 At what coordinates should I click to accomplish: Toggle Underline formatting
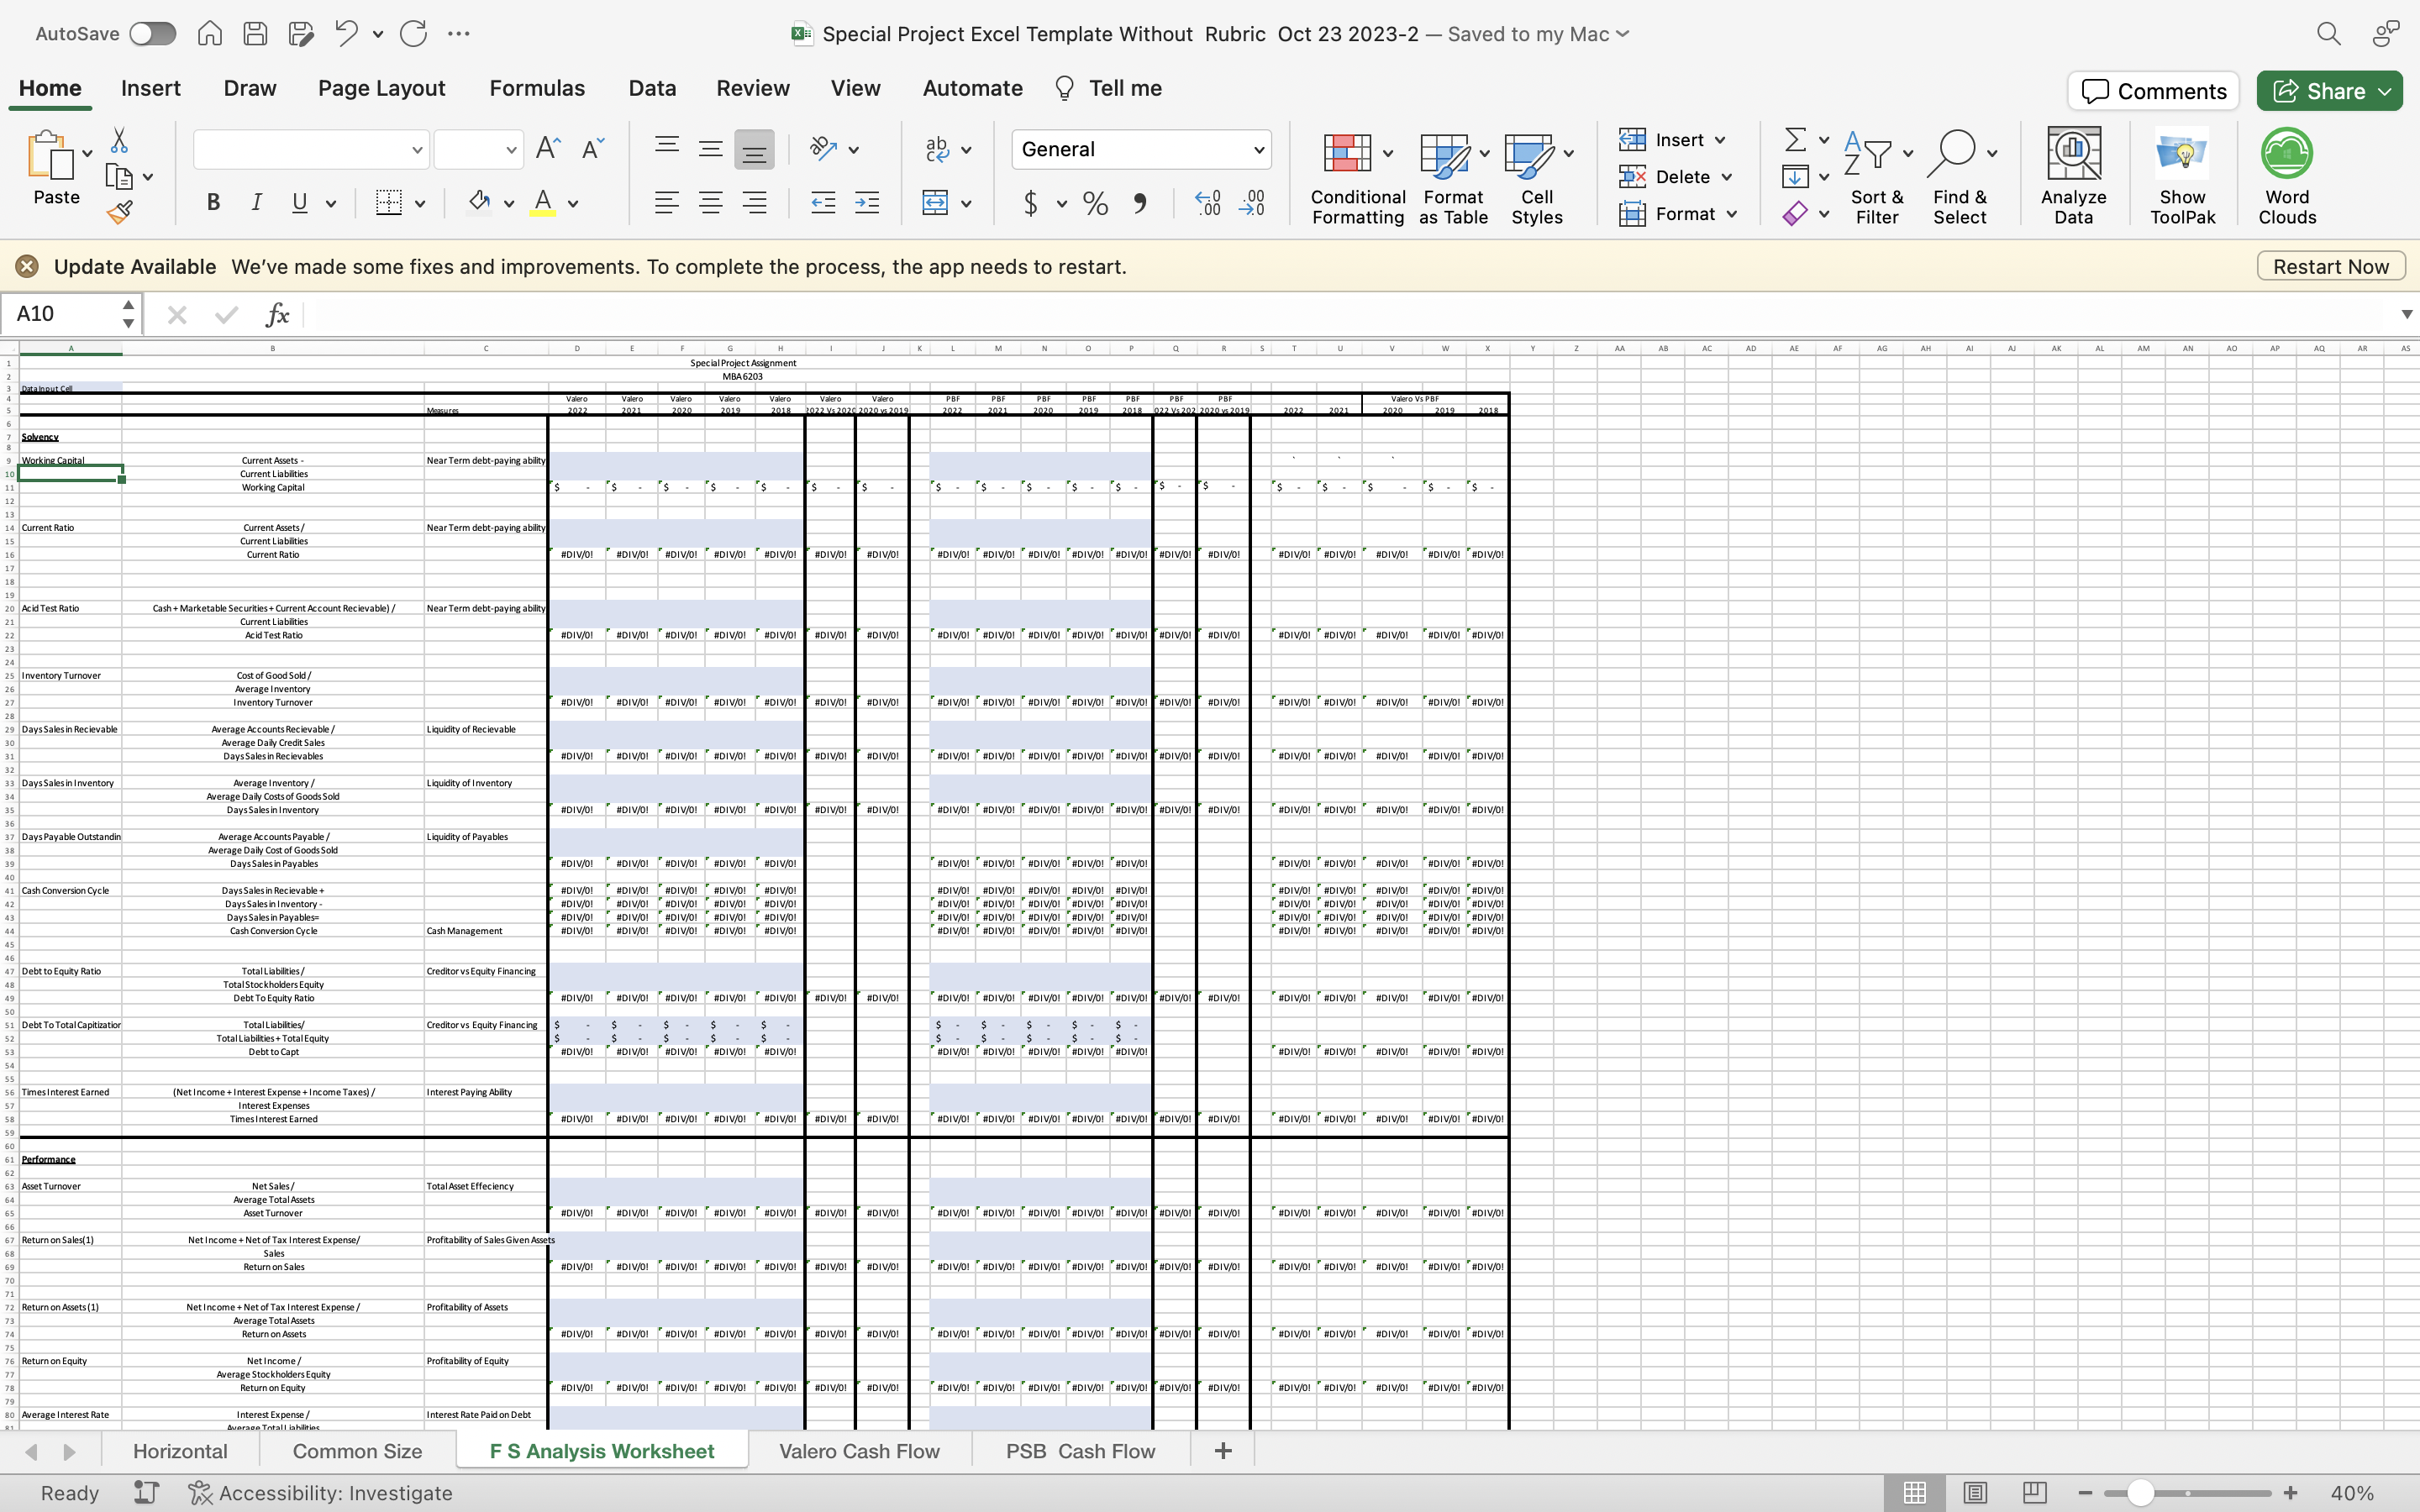pos(299,203)
